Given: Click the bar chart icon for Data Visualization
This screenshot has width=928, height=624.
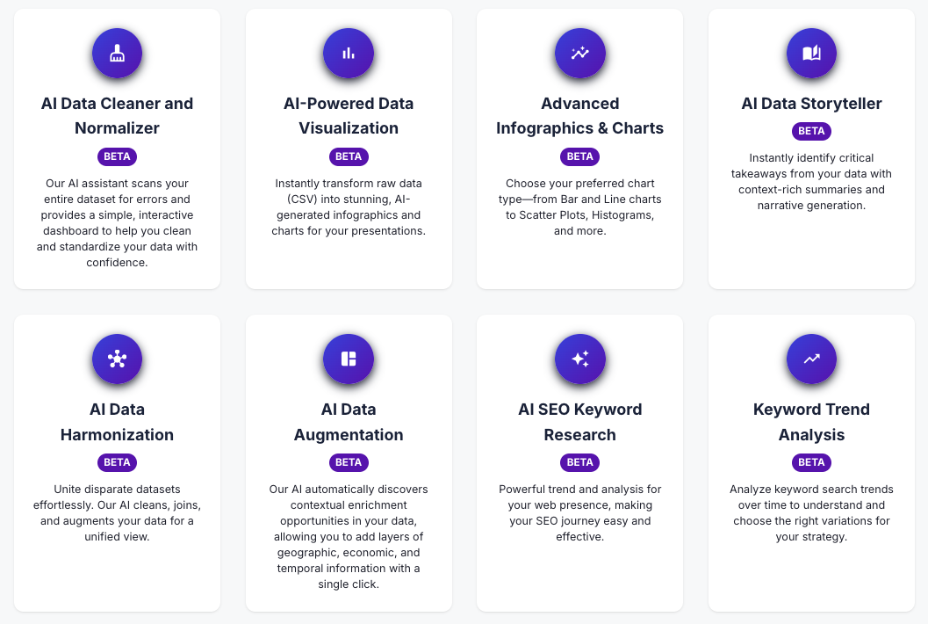Looking at the screenshot, I should tap(349, 54).
